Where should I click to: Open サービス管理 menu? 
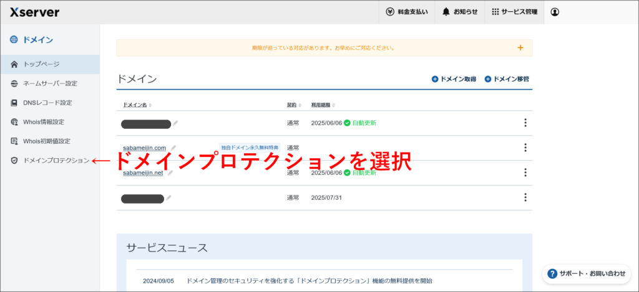[x=514, y=12]
